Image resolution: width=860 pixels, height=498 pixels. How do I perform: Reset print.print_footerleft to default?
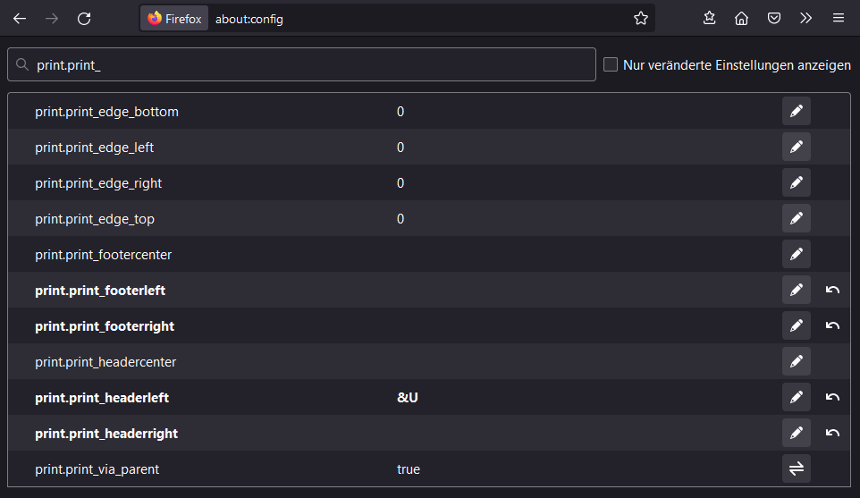coord(832,291)
